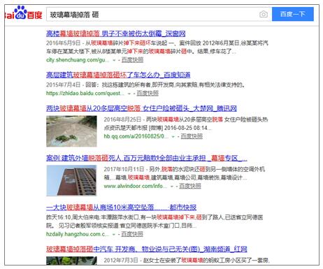
Task: Open 百度快照 for zhidao result
Action: click(x=148, y=93)
